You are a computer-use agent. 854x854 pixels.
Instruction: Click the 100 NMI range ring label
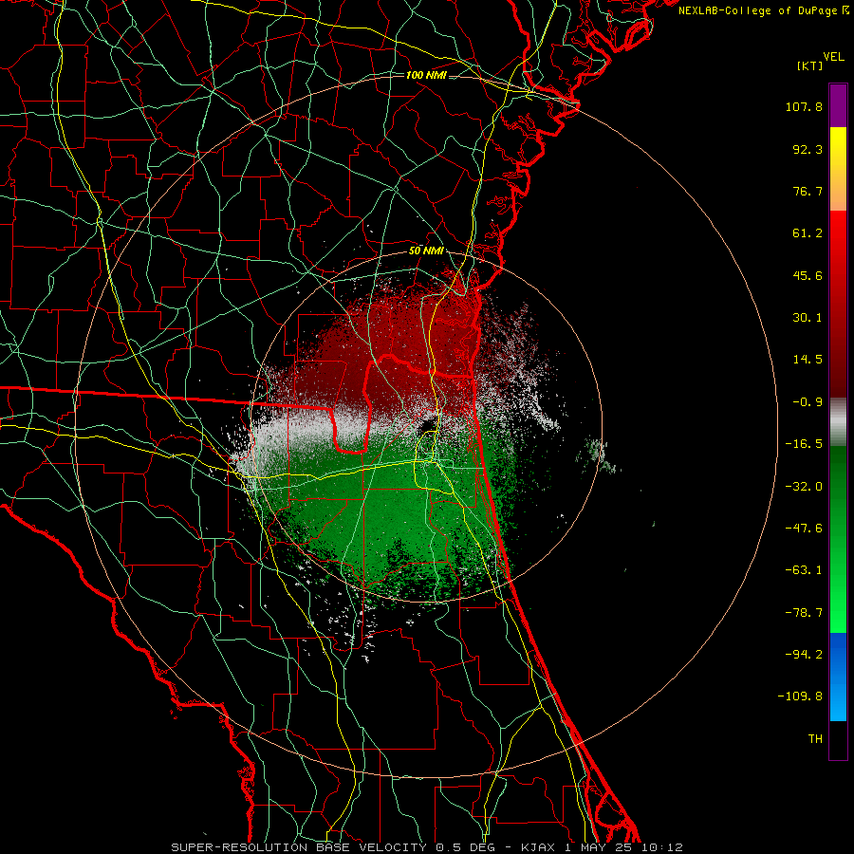click(x=426, y=75)
